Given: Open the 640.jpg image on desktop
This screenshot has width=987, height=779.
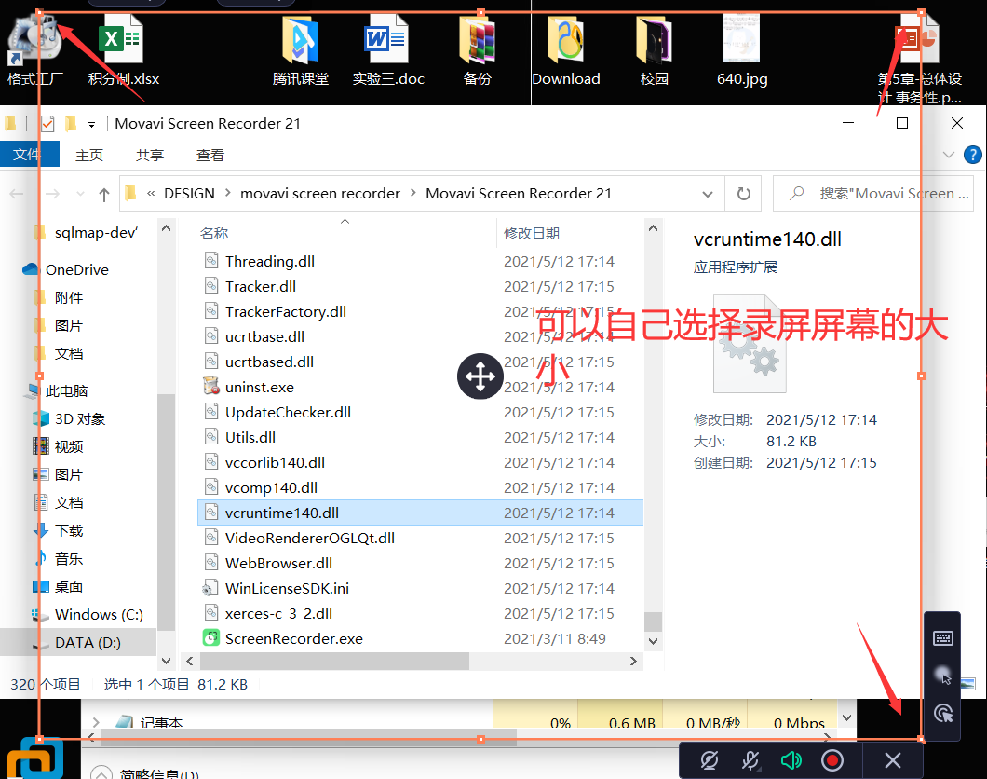Looking at the screenshot, I should pyautogui.click(x=742, y=50).
